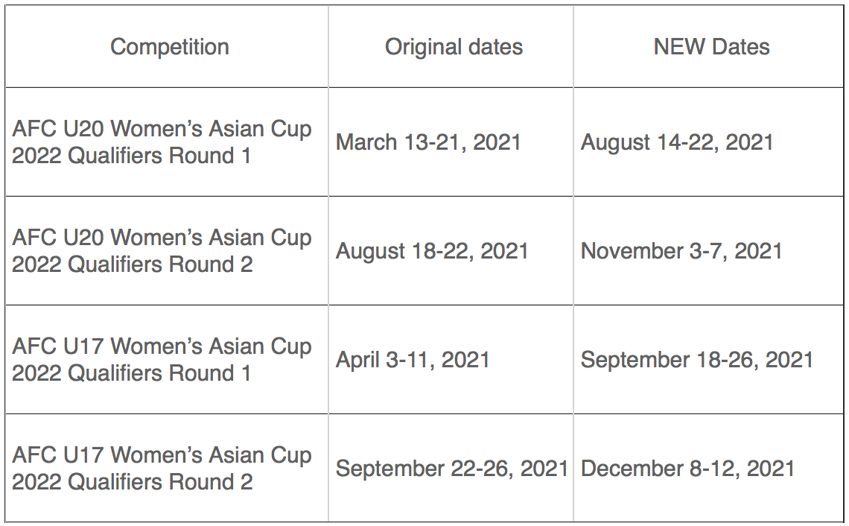Viewport: 849px width, 526px height.
Task: Click the December 8-12, 2021 cell
Action: [x=708, y=468]
